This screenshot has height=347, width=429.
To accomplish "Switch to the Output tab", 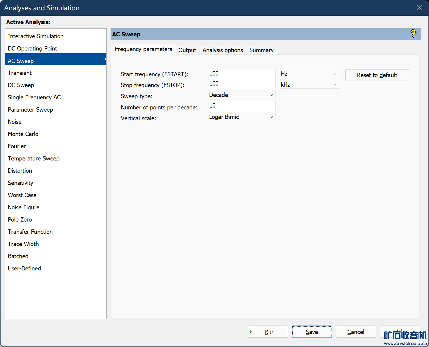I will tap(187, 50).
